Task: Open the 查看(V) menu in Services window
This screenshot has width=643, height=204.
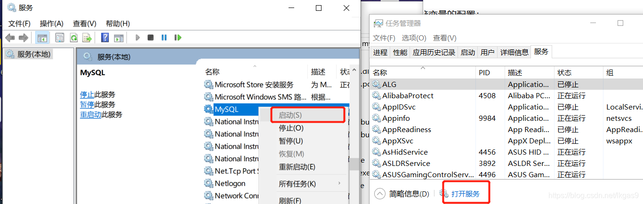Action: [85, 24]
